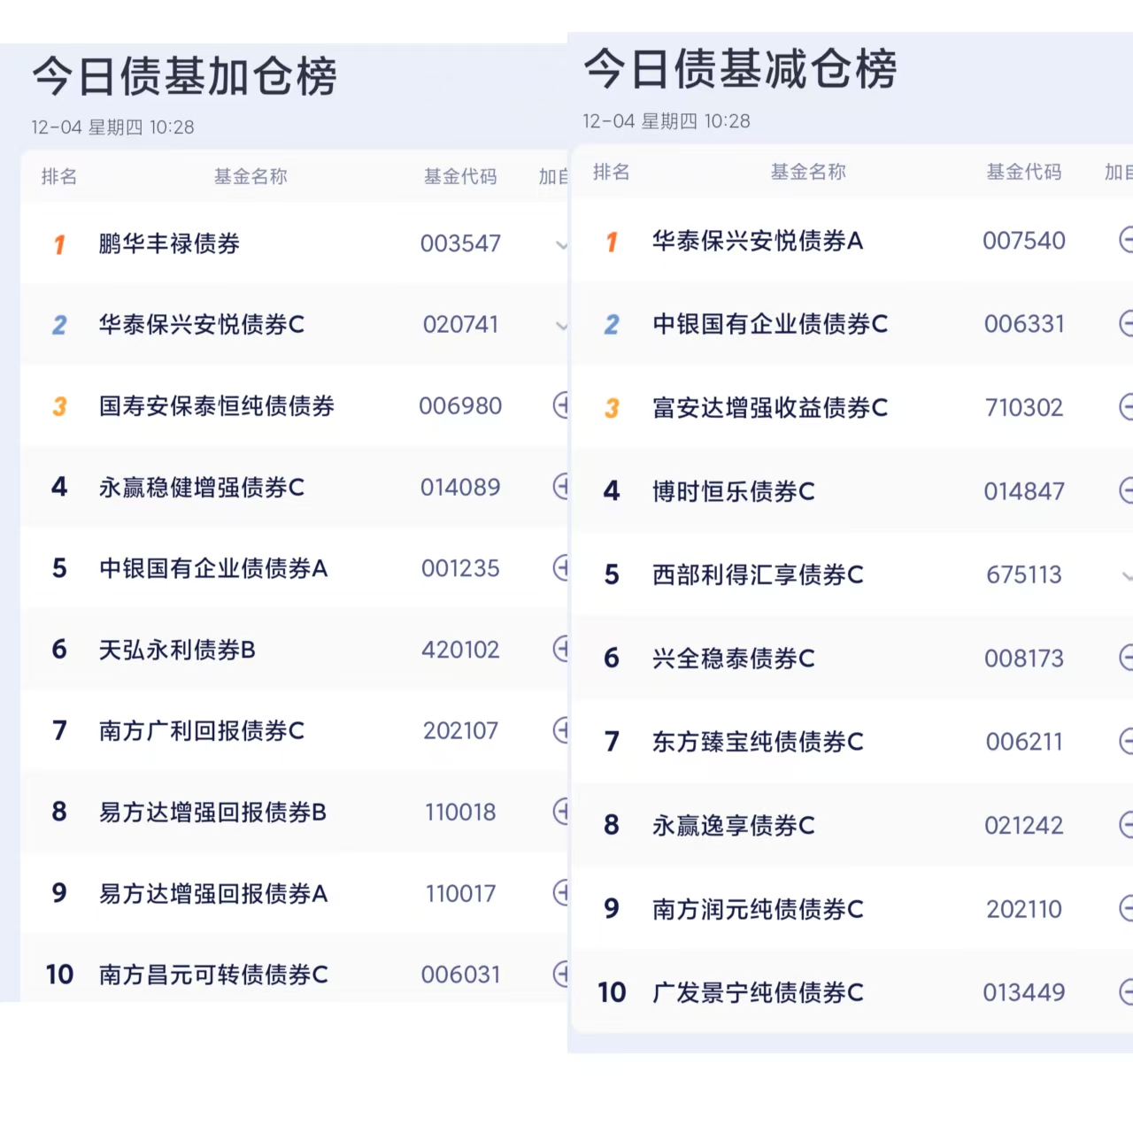This screenshot has width=1133, height=1133.
Task: Click the plus icon beside 国寿安保泰恒纯债债券
Action: click(561, 405)
